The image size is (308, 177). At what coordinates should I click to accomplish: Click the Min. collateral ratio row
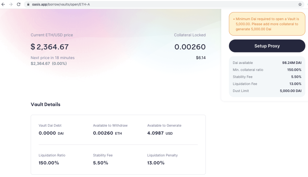(x=267, y=70)
